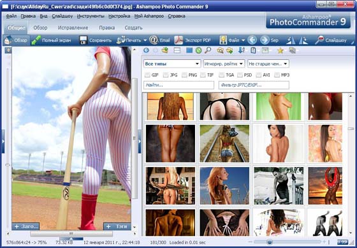The height and width of the screenshot is (248, 357).
Task: Open the Слайдшоу menu in menu bar
Action: [x=62, y=16]
